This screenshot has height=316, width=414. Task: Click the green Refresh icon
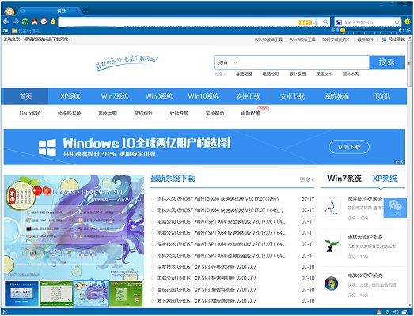(x=25, y=21)
